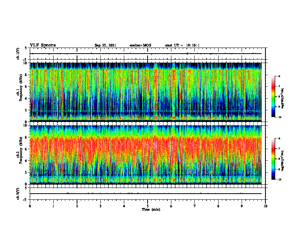The height and width of the screenshot is (231, 299).
Task: Click the '10' tick on time axis
Action: pos(265,206)
